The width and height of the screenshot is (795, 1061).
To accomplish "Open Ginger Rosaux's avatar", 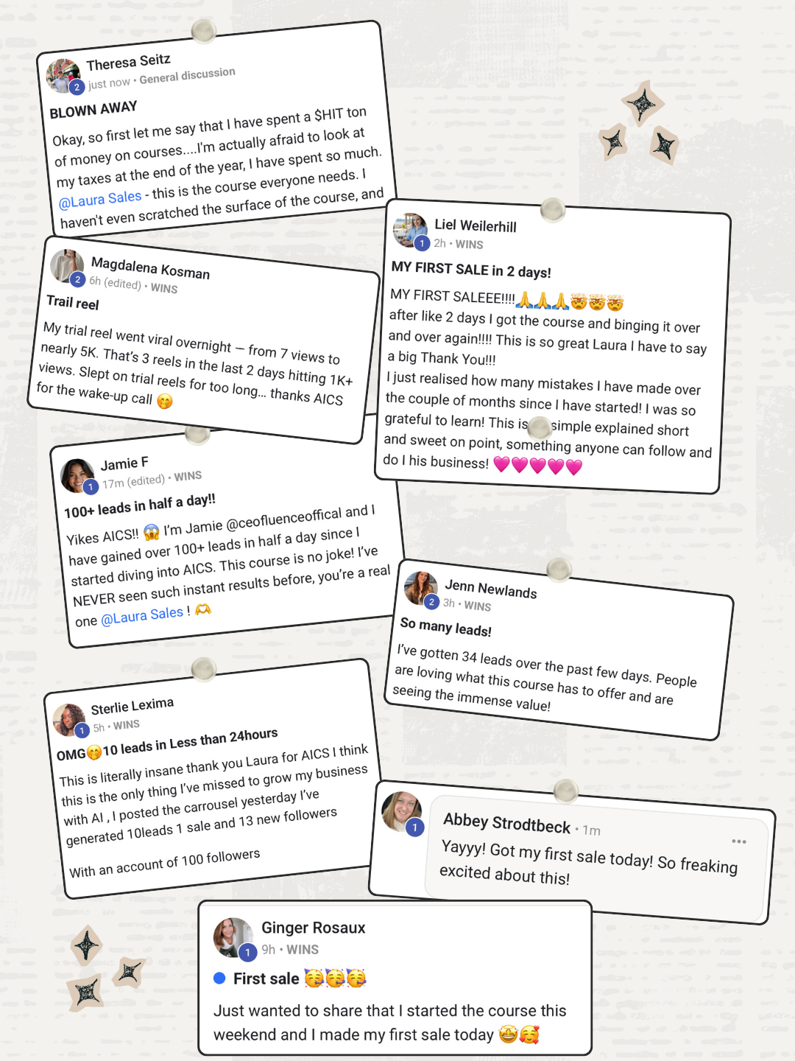I will [x=233, y=936].
